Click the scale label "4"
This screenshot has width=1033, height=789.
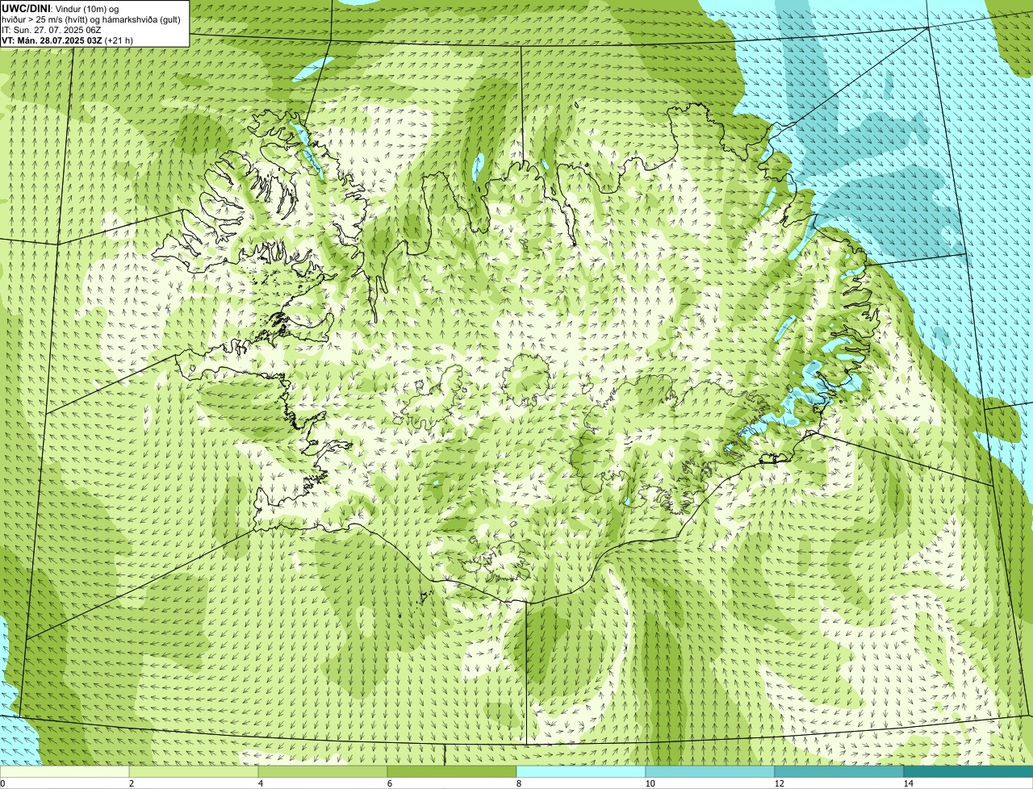pyautogui.click(x=260, y=783)
